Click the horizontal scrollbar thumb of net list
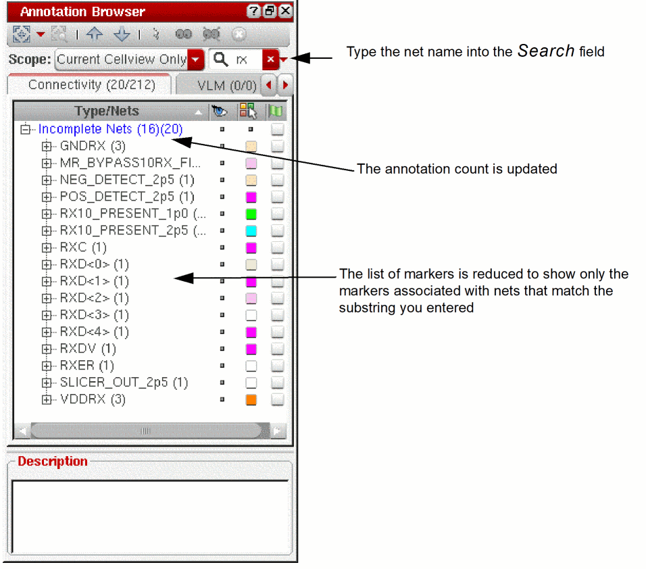This screenshot has width=646, height=569. point(146,431)
